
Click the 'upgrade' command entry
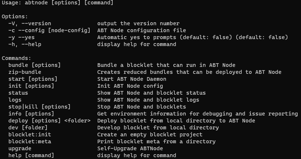click(x=20, y=149)
